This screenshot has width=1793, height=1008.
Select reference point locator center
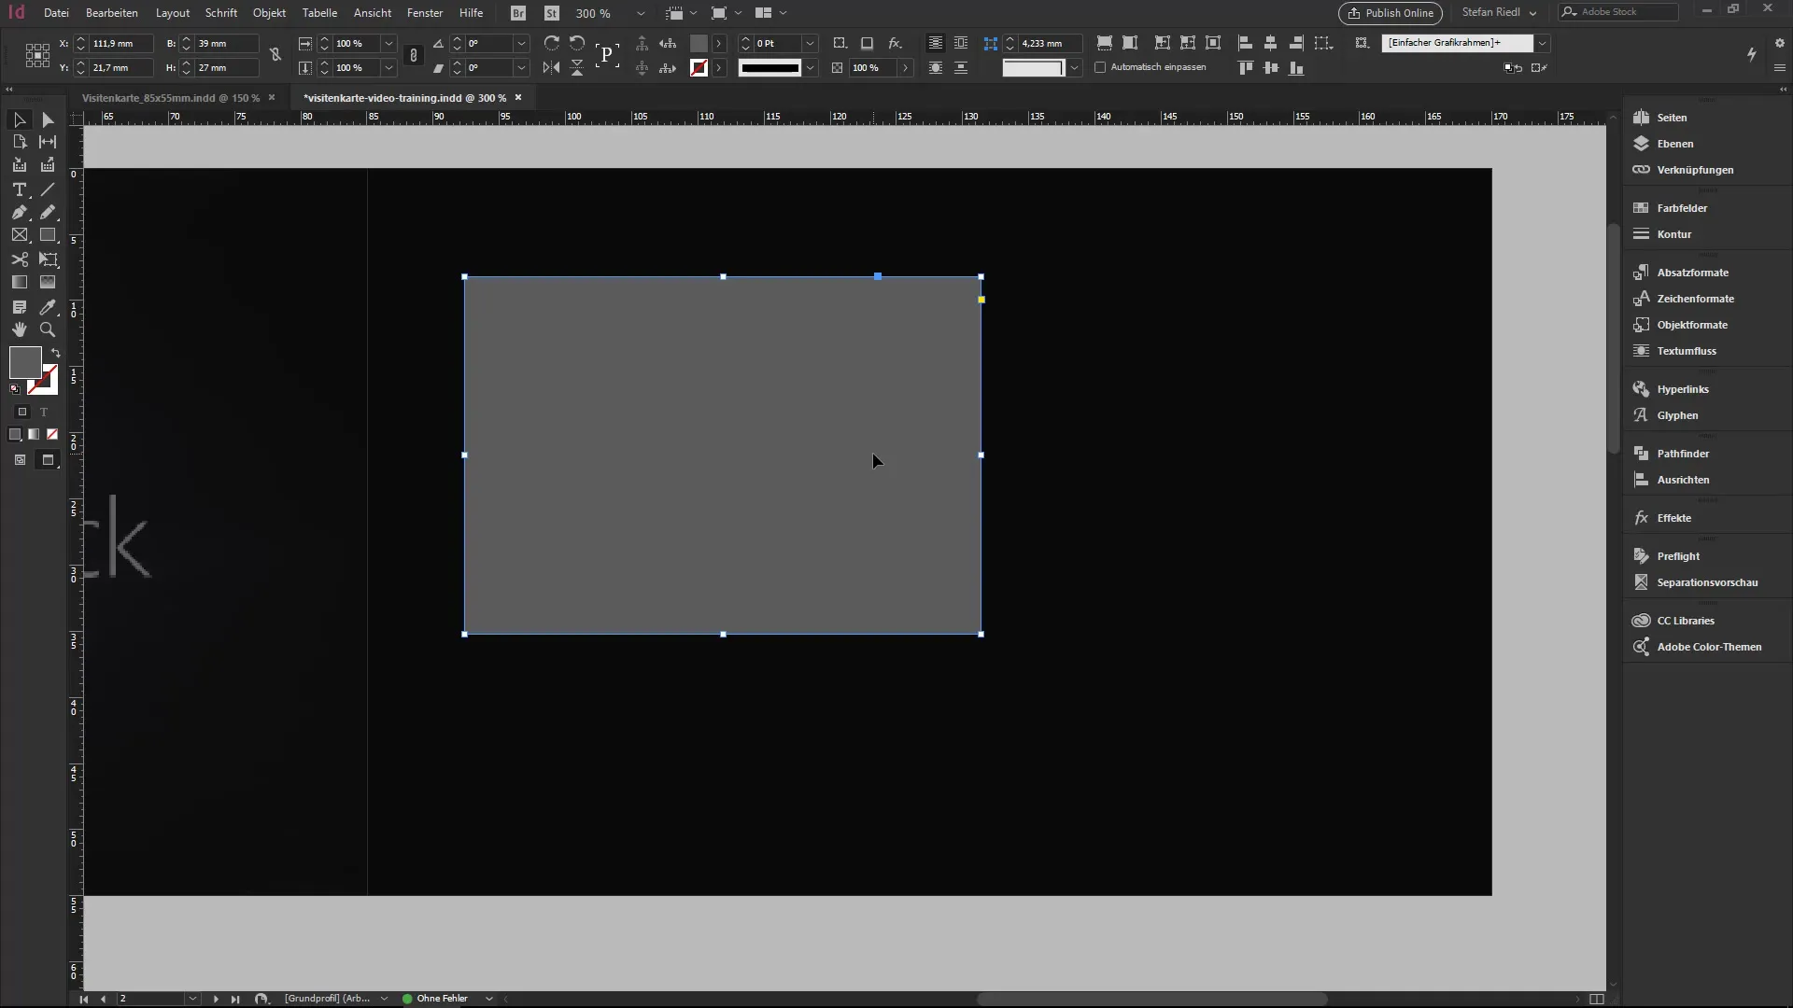pos(37,55)
